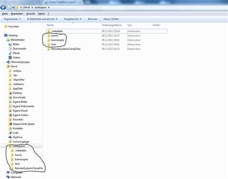Image resolution: width=228 pixels, height=179 pixels.
Task: Sort by the Name column header
Action: click(50, 25)
